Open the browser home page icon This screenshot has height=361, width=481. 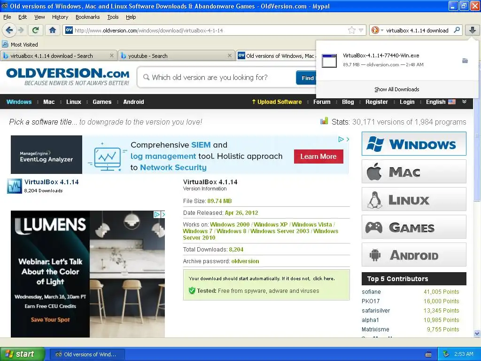[x=53, y=30]
